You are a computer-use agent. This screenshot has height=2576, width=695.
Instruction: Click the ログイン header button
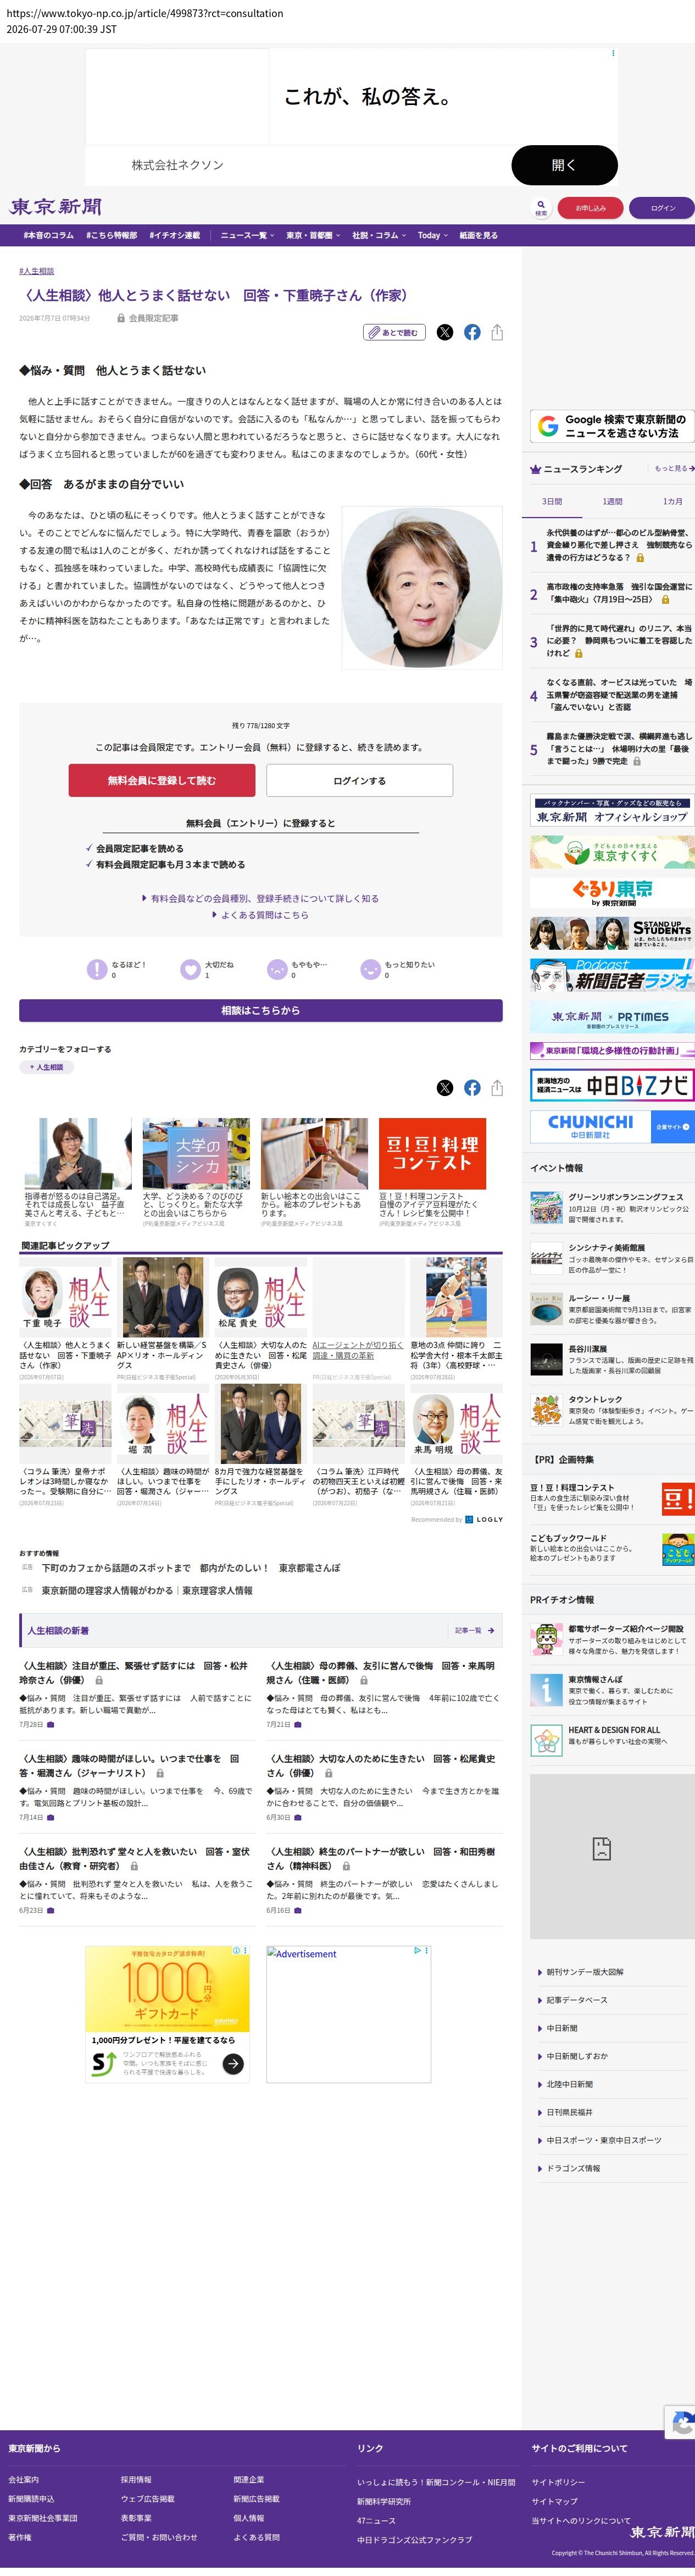pos(662,208)
